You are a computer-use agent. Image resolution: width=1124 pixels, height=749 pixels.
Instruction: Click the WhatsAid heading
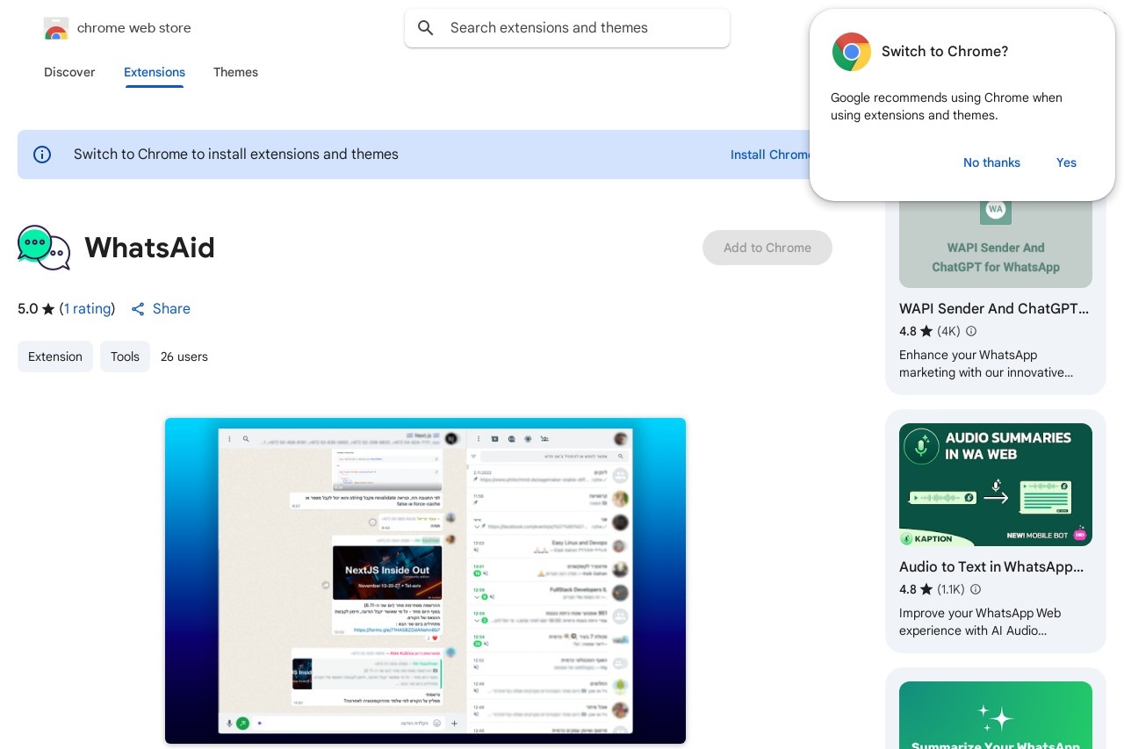point(150,248)
